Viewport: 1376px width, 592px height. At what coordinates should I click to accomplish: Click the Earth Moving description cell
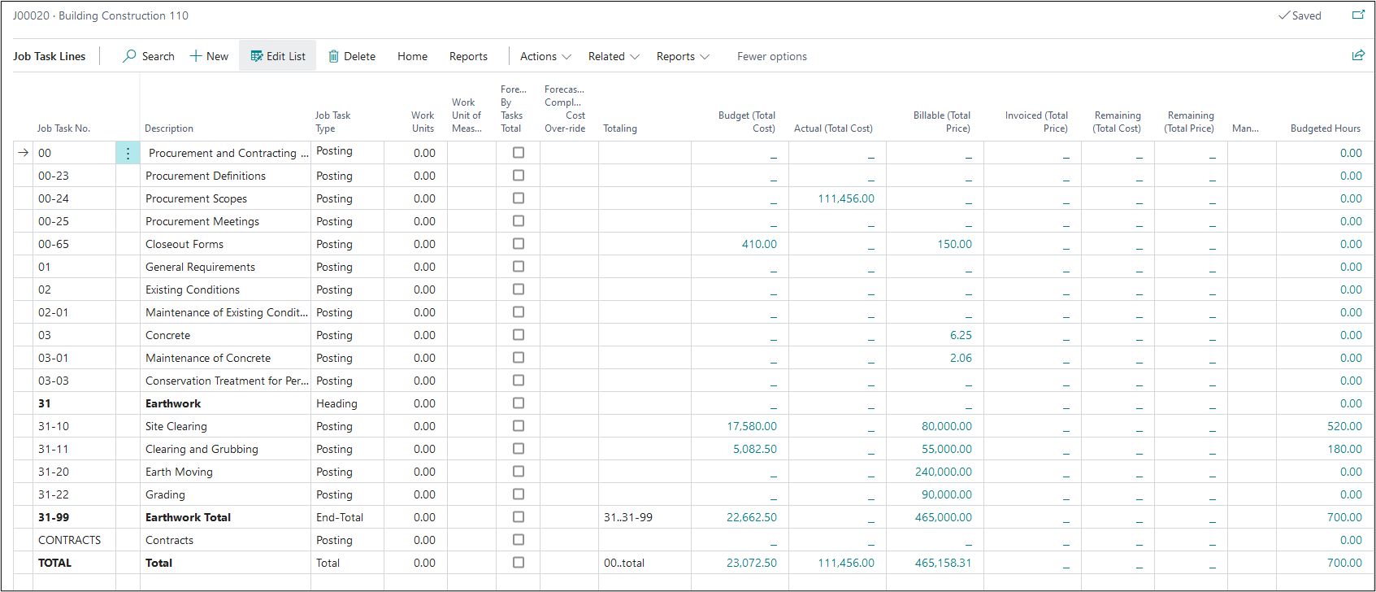179,472
